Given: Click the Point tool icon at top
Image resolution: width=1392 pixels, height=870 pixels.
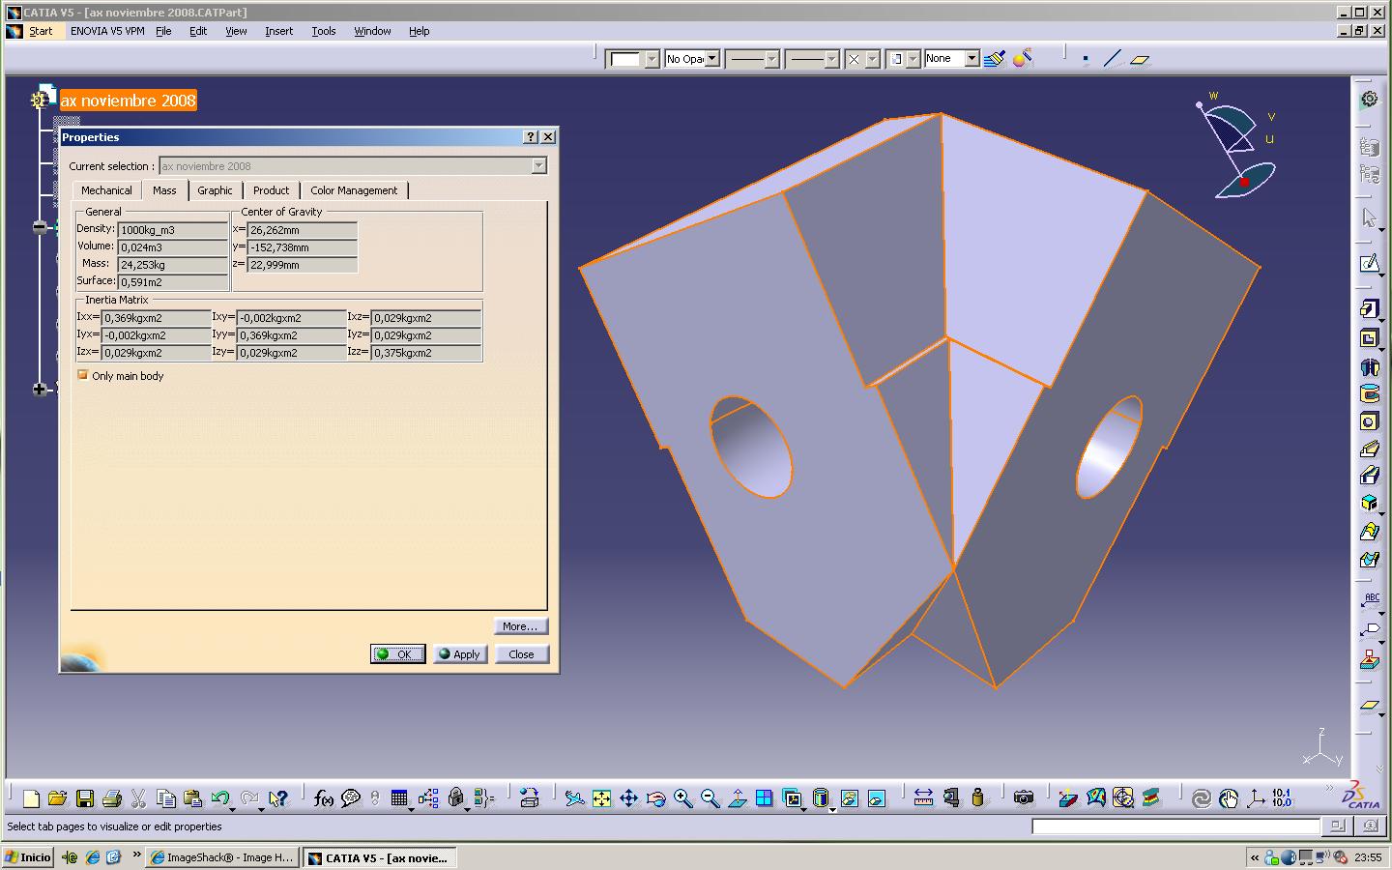Looking at the screenshot, I should pos(1086,59).
